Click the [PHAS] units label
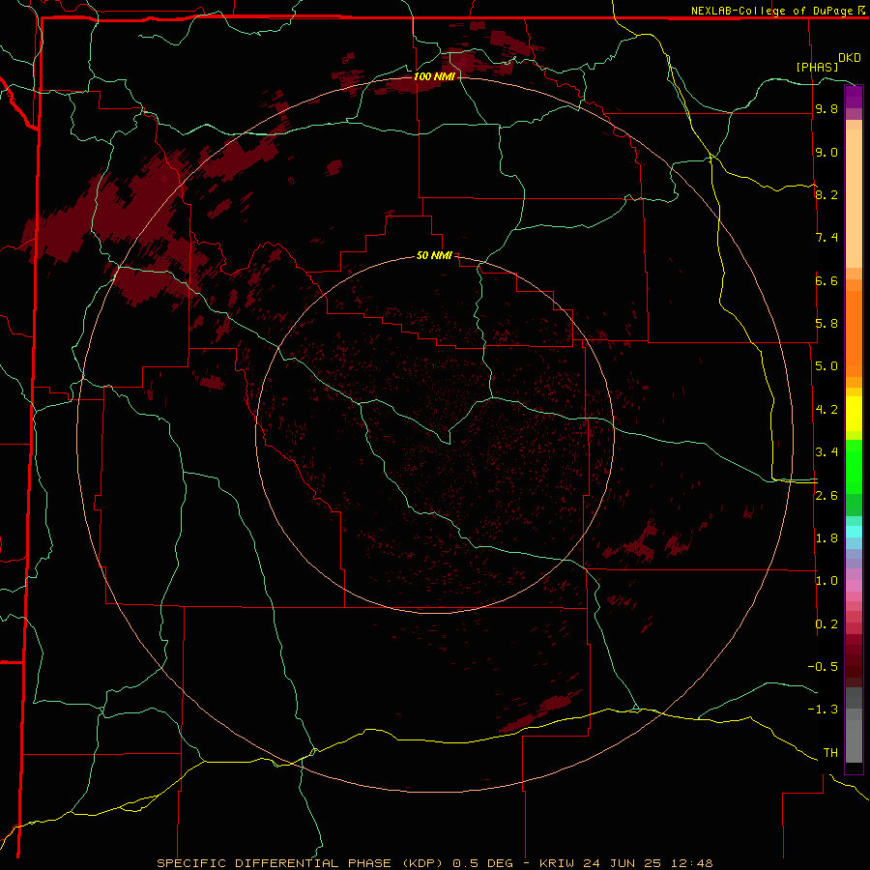This screenshot has width=870, height=870. 817,67
